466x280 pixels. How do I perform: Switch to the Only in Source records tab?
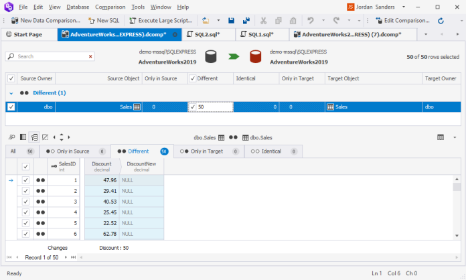[x=75, y=151]
